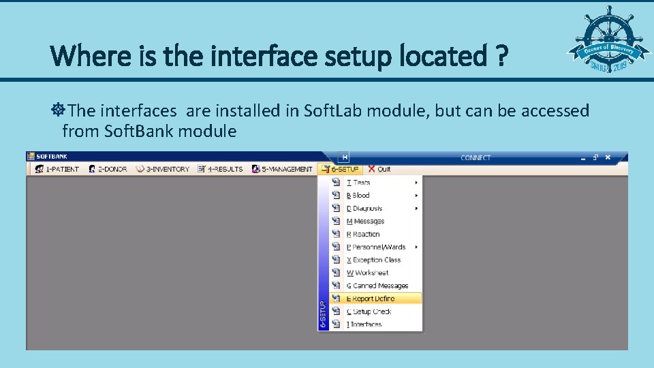Close the SoftBank window

click(608, 157)
